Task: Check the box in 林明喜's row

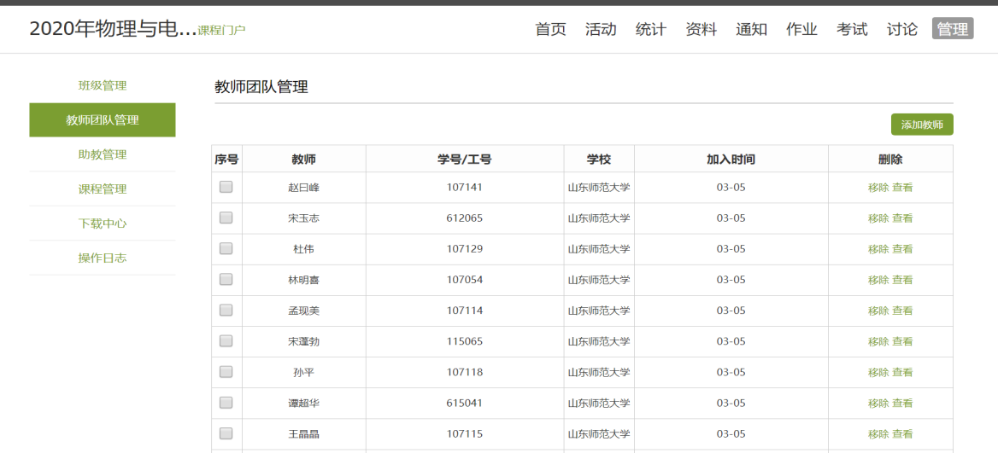Action: point(226,279)
